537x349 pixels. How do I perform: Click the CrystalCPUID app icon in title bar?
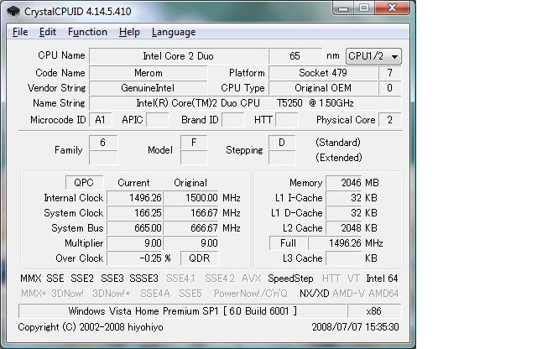[13, 11]
